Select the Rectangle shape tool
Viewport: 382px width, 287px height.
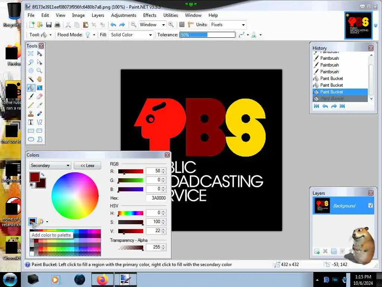tap(31, 130)
